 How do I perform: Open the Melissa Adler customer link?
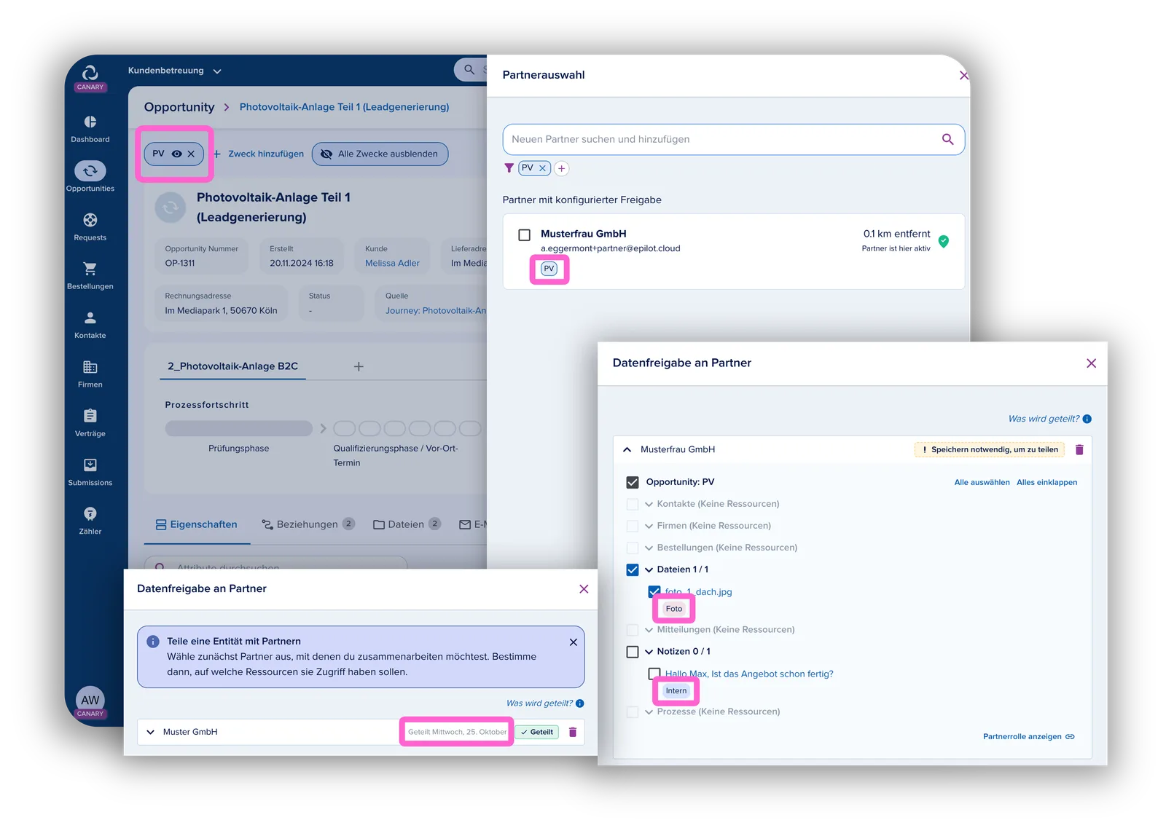[392, 264]
